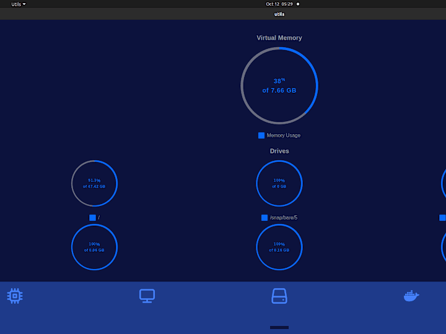
Task: Toggle the /snap/bare/5 legend square
Action: click(265, 218)
